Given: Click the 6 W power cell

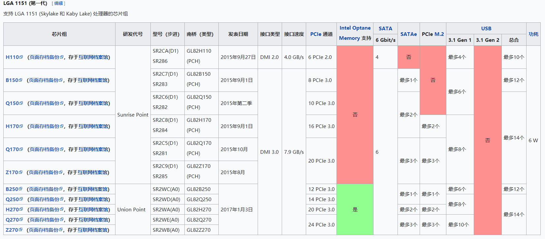Looking at the screenshot, I should point(533,140).
